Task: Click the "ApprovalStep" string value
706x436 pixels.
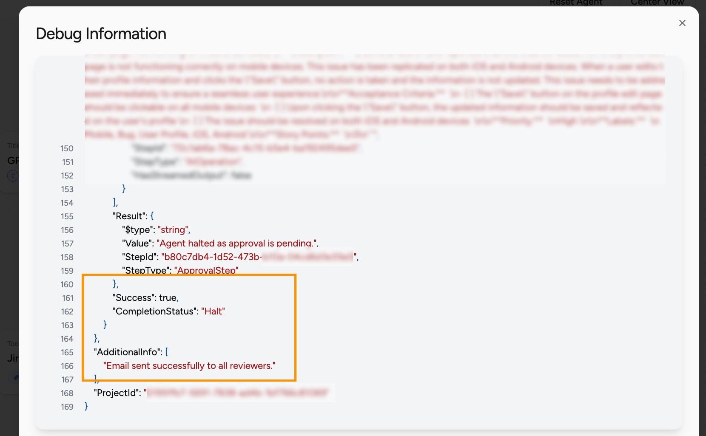Action: (206, 271)
